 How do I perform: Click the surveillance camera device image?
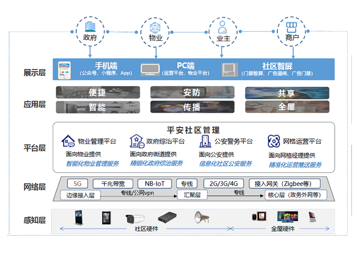(135, 218)
